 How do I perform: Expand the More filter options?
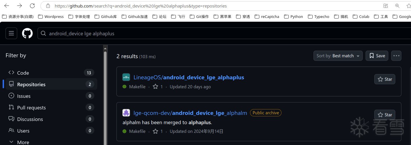[x=19, y=142]
